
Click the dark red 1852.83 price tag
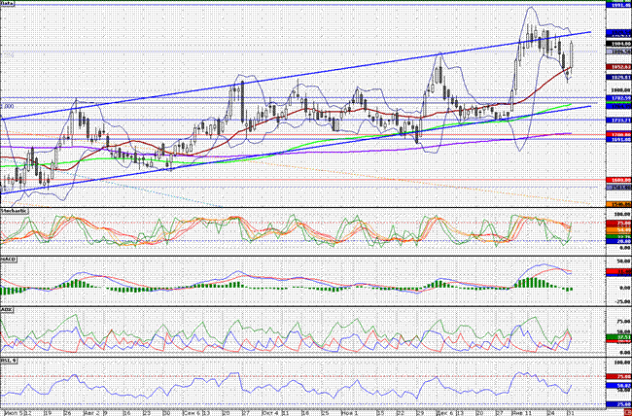point(618,67)
